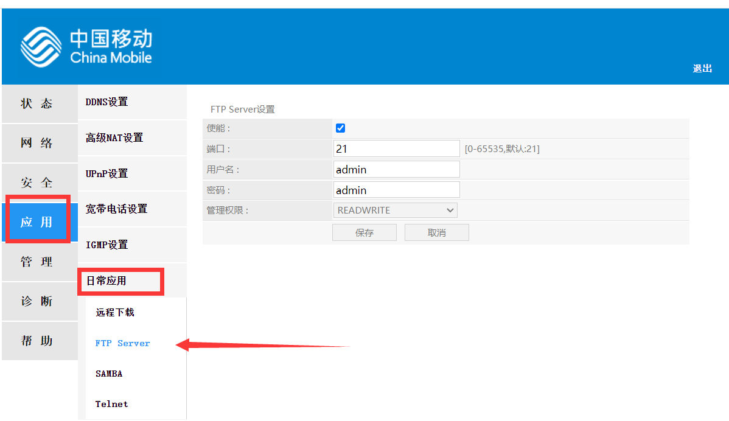Select the FTP Server menu entry
Screen dimensions: 729x421
point(123,343)
